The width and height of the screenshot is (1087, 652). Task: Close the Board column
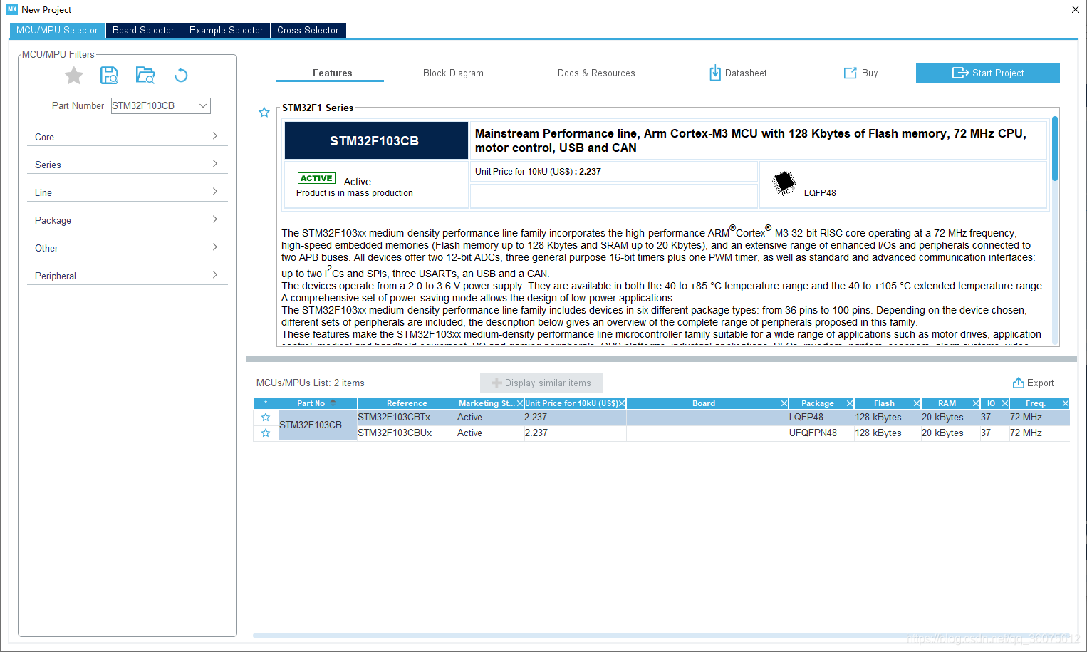(x=784, y=403)
